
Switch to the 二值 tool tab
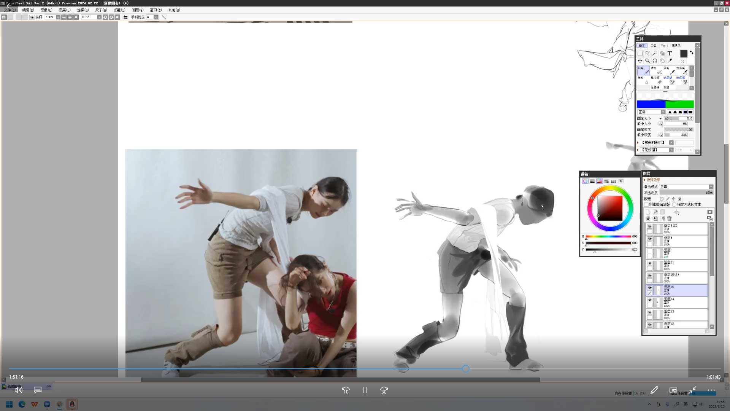tap(653, 46)
